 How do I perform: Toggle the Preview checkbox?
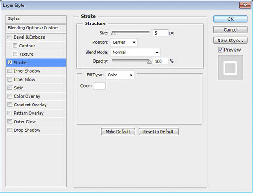pos(220,50)
